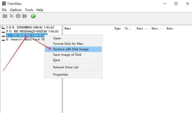Select the F:G: WDC WD3200AAJS disk entry

coord(32,31)
